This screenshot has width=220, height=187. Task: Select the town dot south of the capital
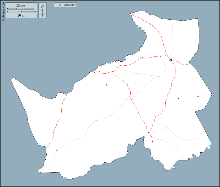coord(178,98)
